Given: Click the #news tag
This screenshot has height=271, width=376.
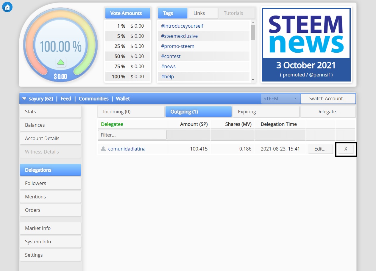Looking at the screenshot, I should [x=168, y=66].
